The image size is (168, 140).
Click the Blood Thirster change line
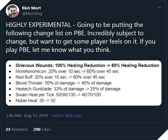point(63,83)
